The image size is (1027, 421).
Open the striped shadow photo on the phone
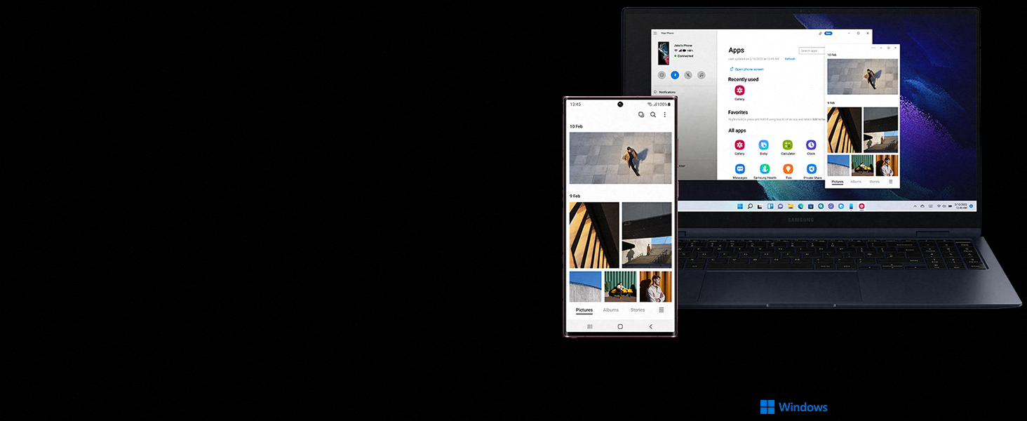(x=594, y=235)
